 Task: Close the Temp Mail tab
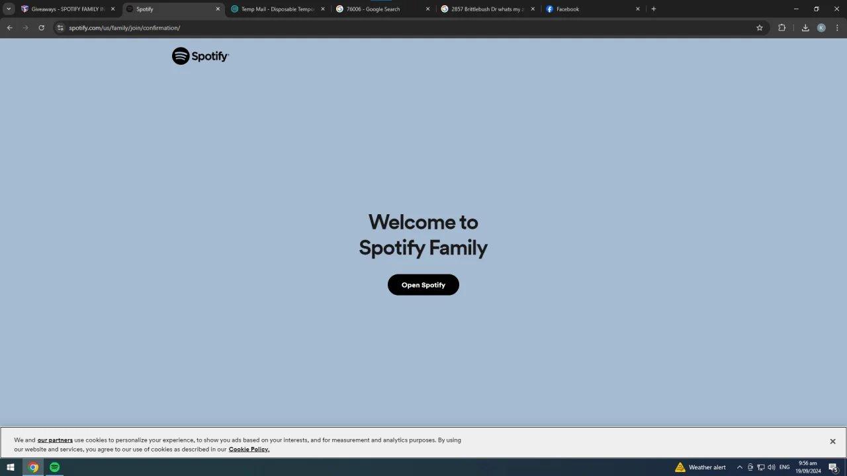coord(323,9)
